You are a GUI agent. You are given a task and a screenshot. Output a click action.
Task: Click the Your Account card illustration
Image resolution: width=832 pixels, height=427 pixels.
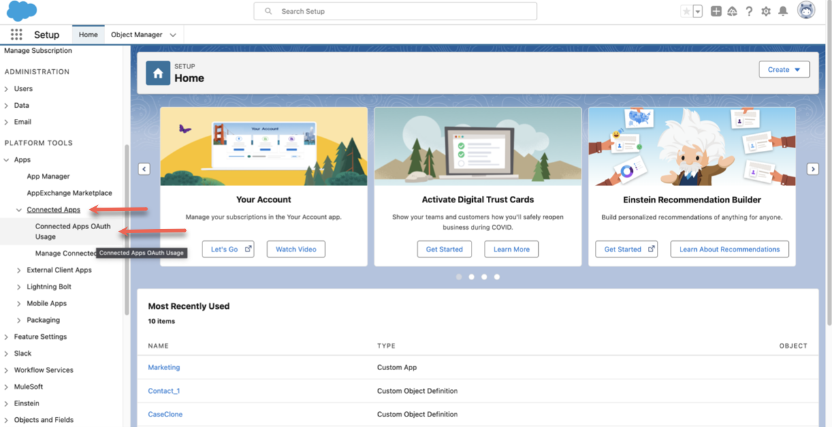coord(264,147)
